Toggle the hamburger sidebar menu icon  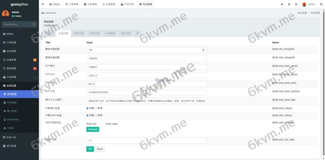[x=43, y=4]
